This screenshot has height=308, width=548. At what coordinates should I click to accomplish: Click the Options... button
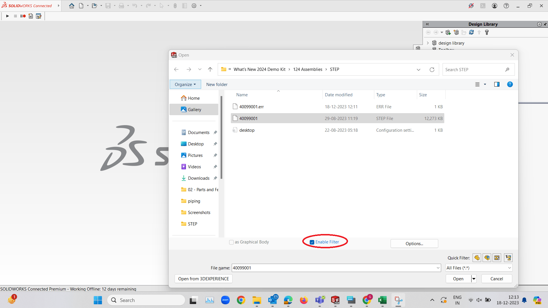coord(414,243)
